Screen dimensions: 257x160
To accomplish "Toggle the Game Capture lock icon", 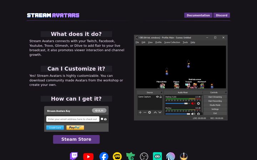I will pyautogui.click(x=161, y=97).
